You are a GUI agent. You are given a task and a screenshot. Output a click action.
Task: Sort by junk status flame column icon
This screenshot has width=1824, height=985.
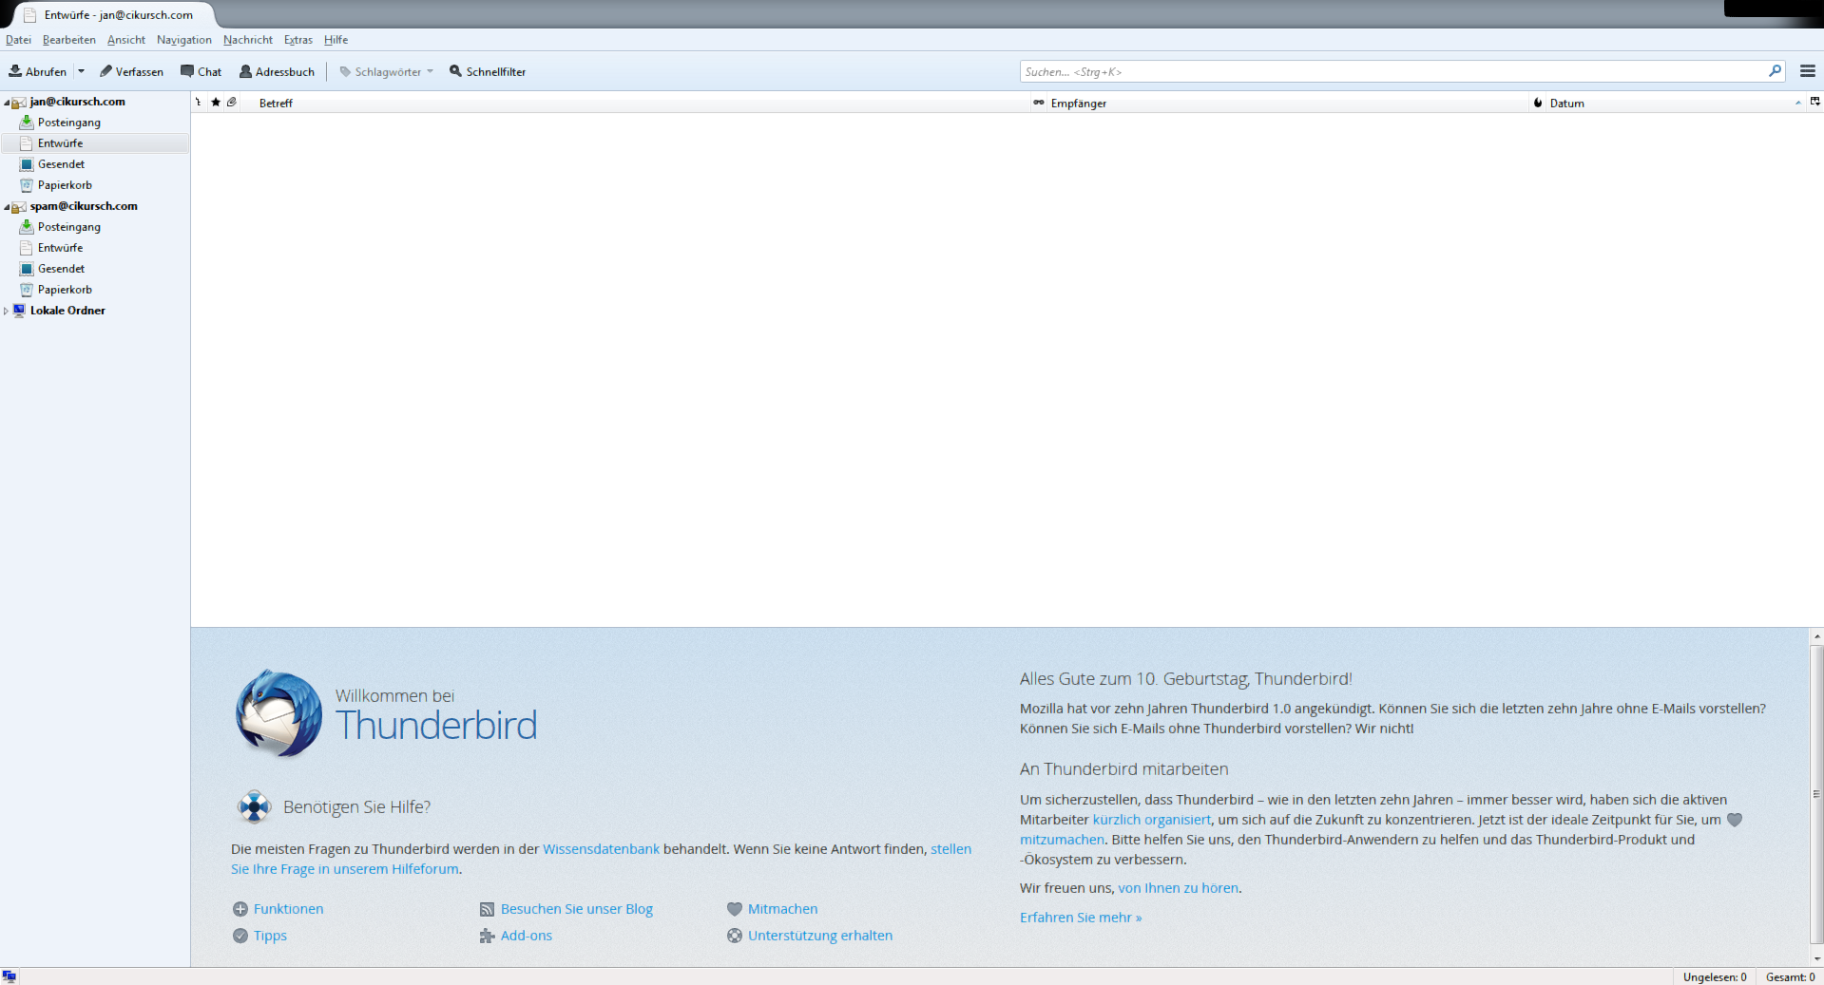1538,103
